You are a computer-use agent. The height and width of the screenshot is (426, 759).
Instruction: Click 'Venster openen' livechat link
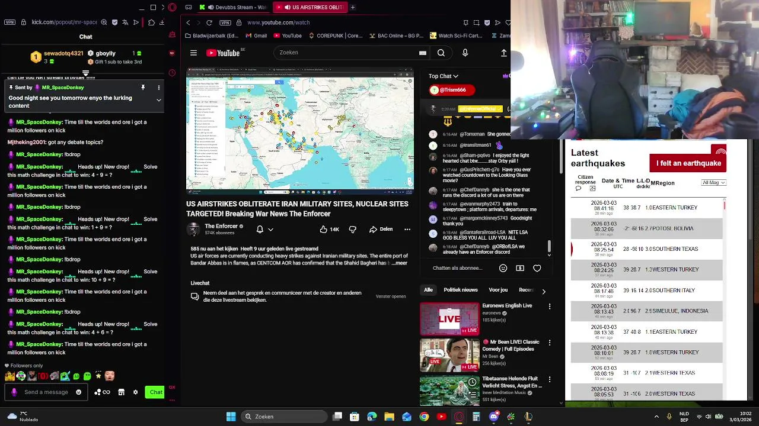tap(391, 296)
